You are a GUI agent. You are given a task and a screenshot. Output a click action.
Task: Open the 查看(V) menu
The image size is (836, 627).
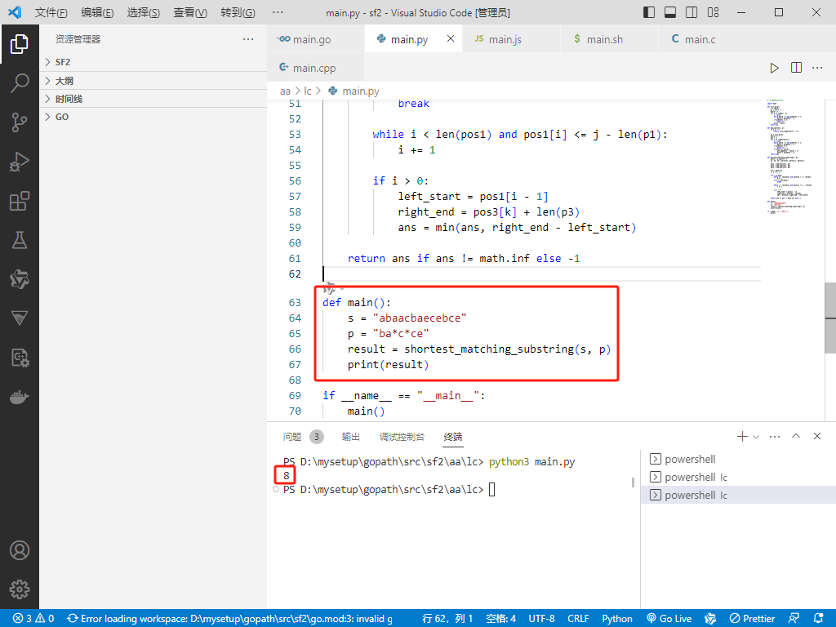click(190, 12)
